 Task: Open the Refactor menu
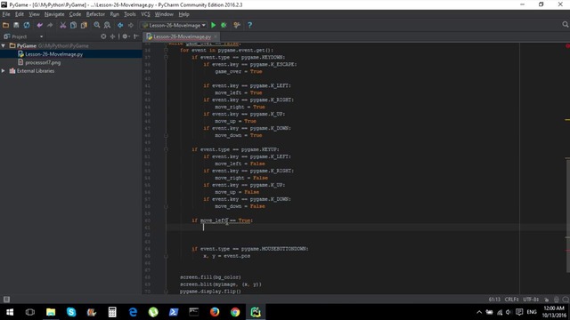tap(95, 14)
